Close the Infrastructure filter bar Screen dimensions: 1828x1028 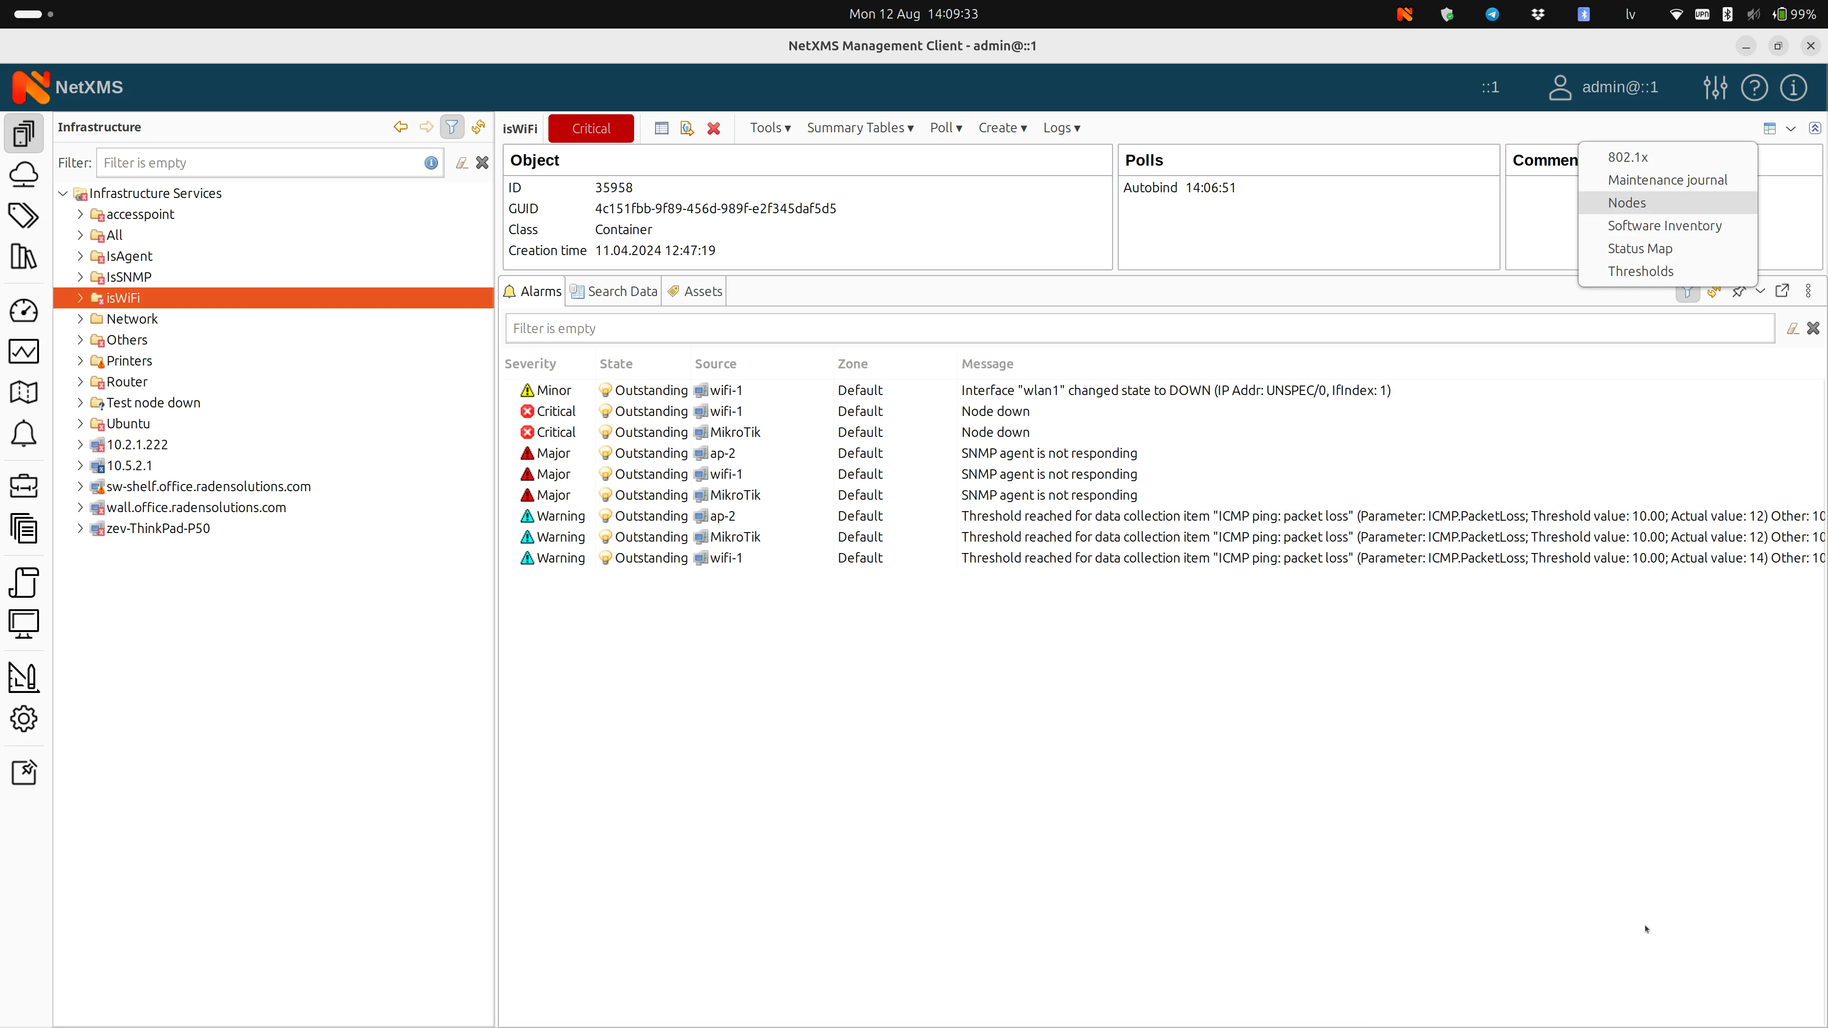click(x=483, y=163)
